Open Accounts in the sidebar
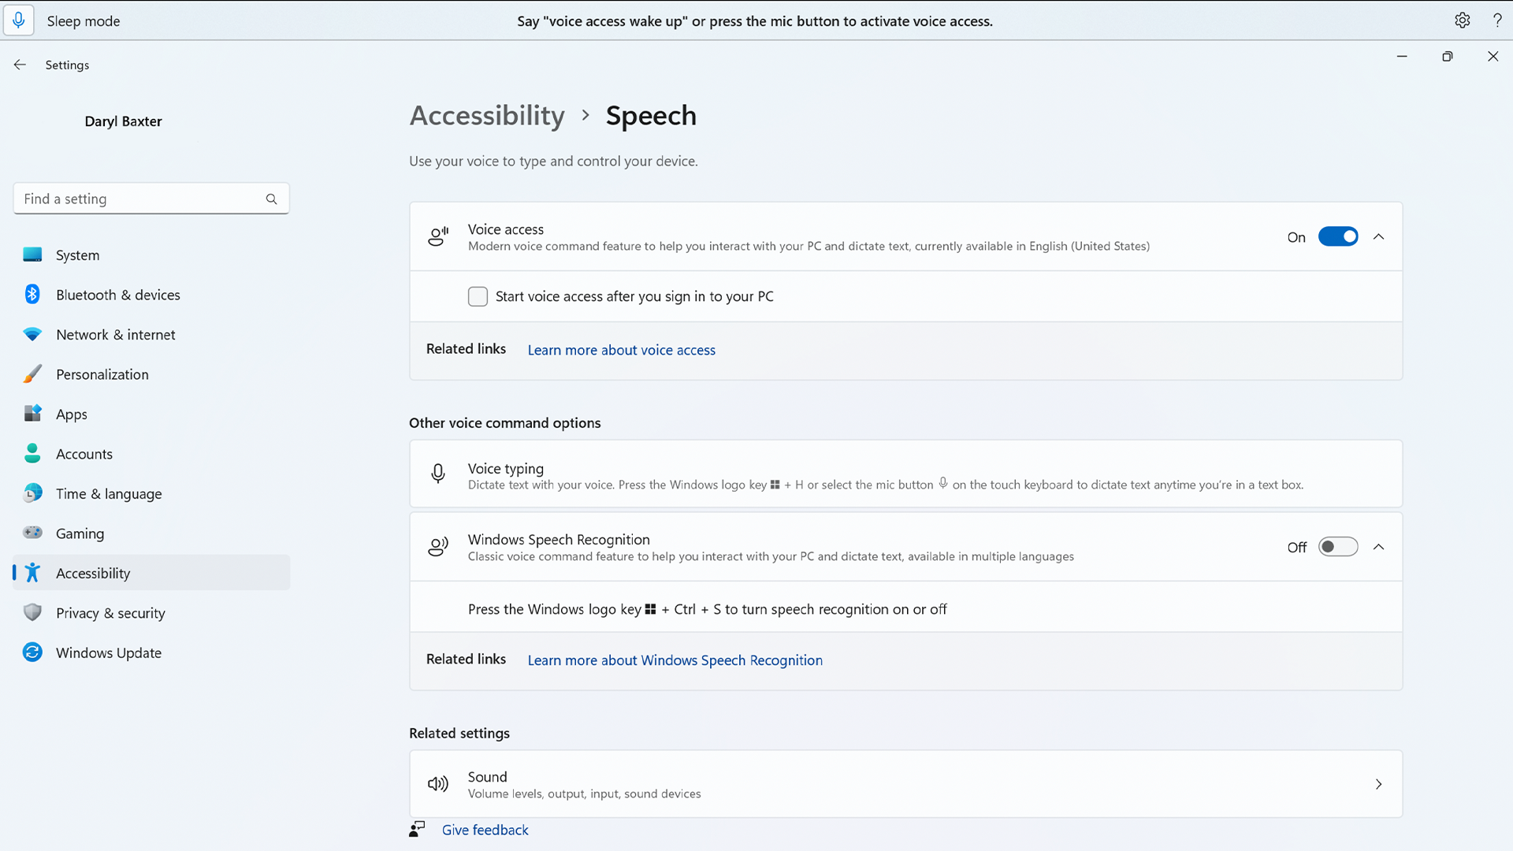This screenshot has height=851, width=1513. (x=151, y=454)
